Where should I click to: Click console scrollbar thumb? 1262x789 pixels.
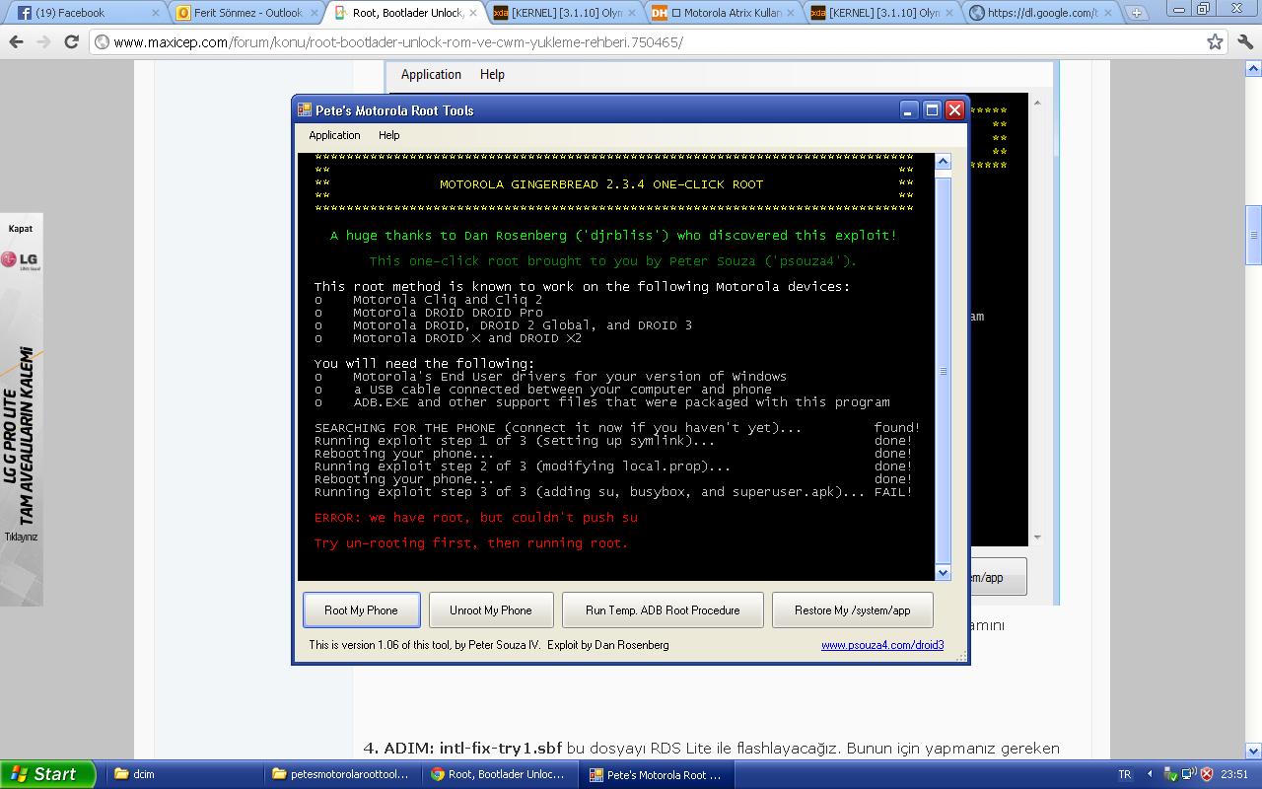(943, 371)
